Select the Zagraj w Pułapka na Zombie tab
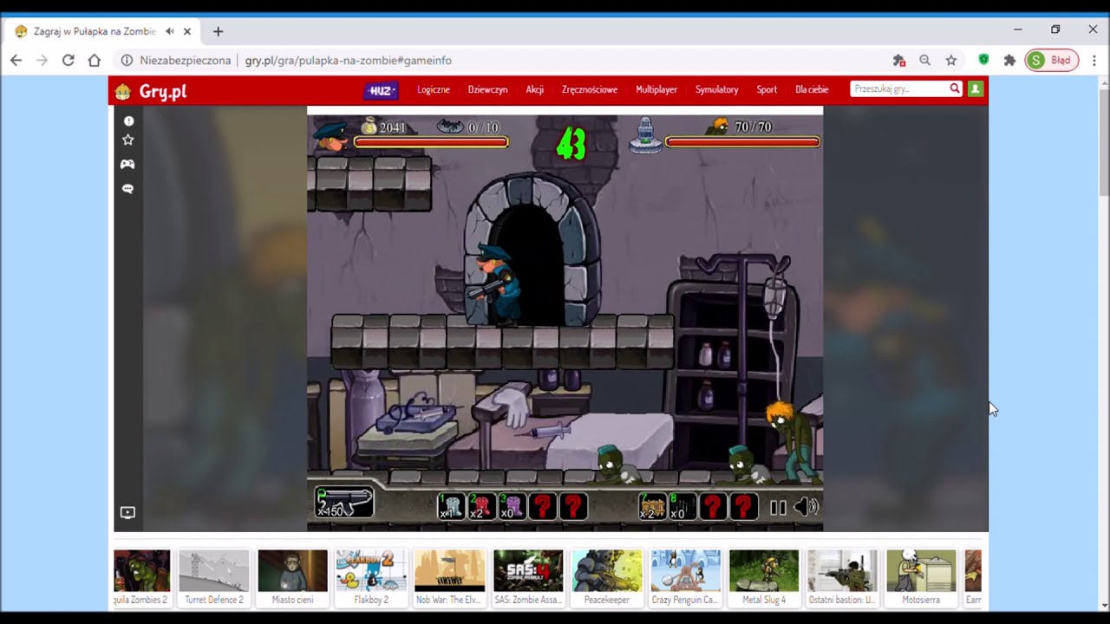Image resolution: width=1110 pixels, height=624 pixels. pyautogui.click(x=102, y=31)
